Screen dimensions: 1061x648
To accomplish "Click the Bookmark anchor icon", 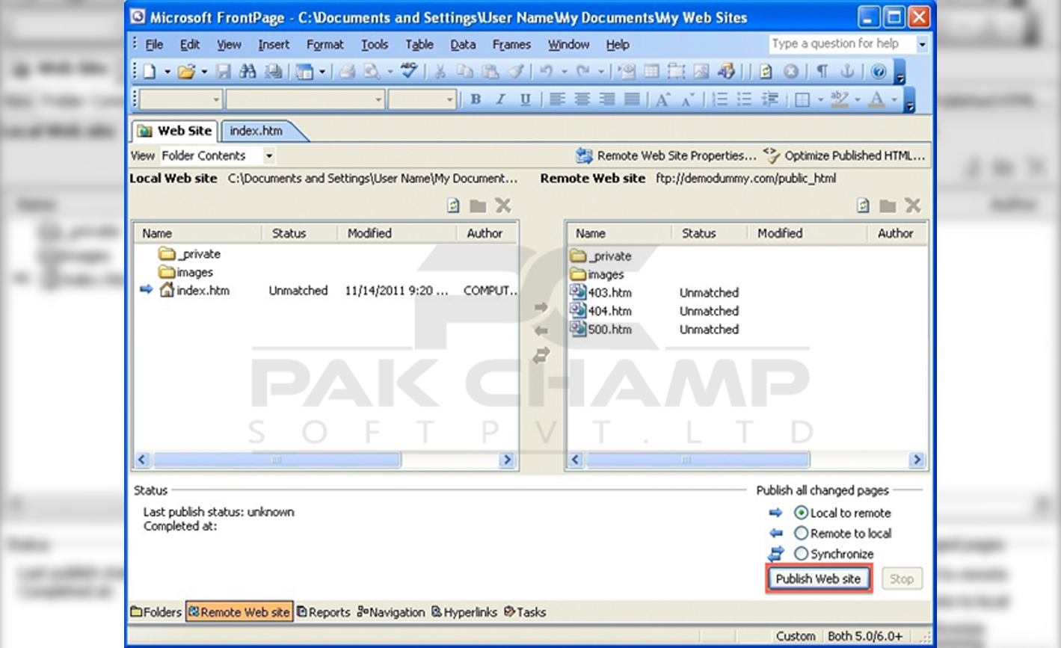I will [x=847, y=72].
